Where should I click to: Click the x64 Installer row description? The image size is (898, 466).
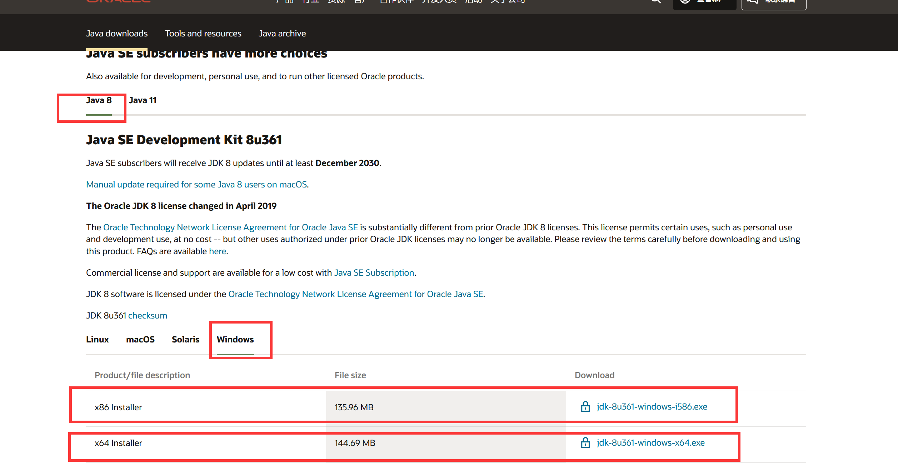point(118,443)
